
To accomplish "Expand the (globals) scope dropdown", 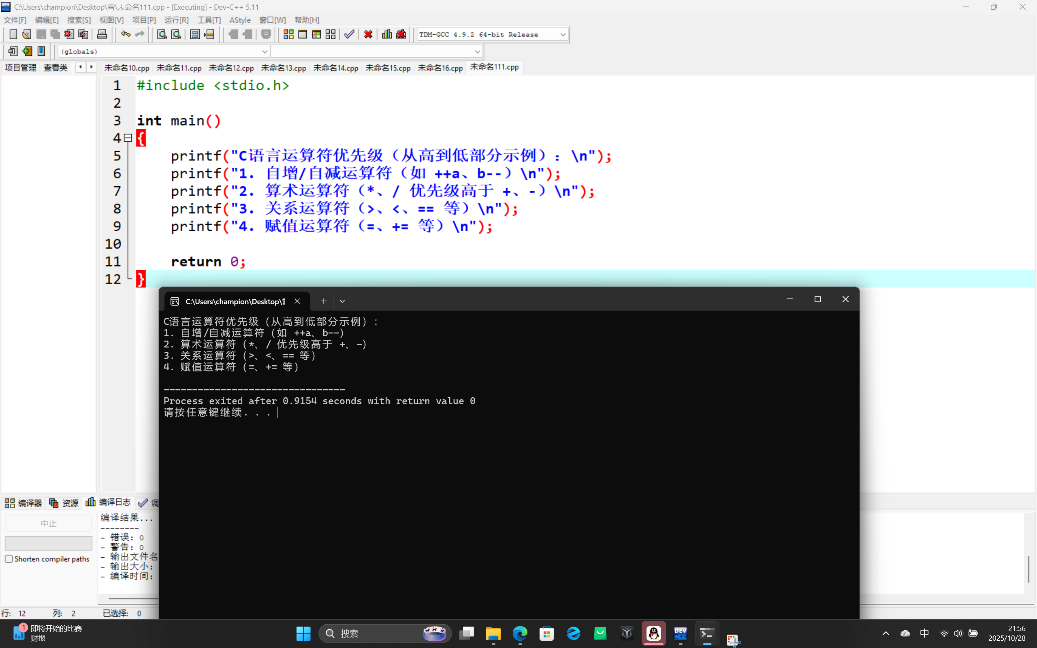I will (x=265, y=52).
